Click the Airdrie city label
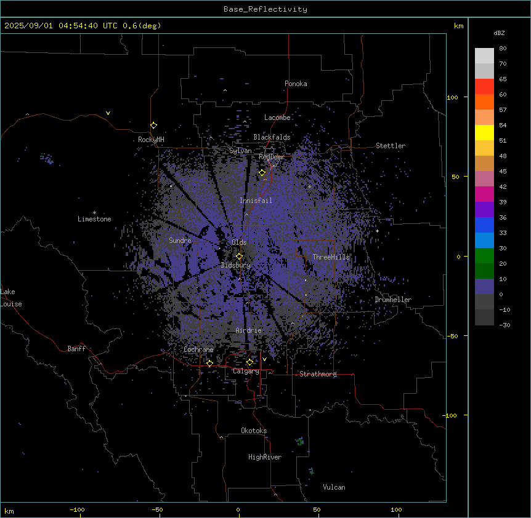 click(x=249, y=330)
